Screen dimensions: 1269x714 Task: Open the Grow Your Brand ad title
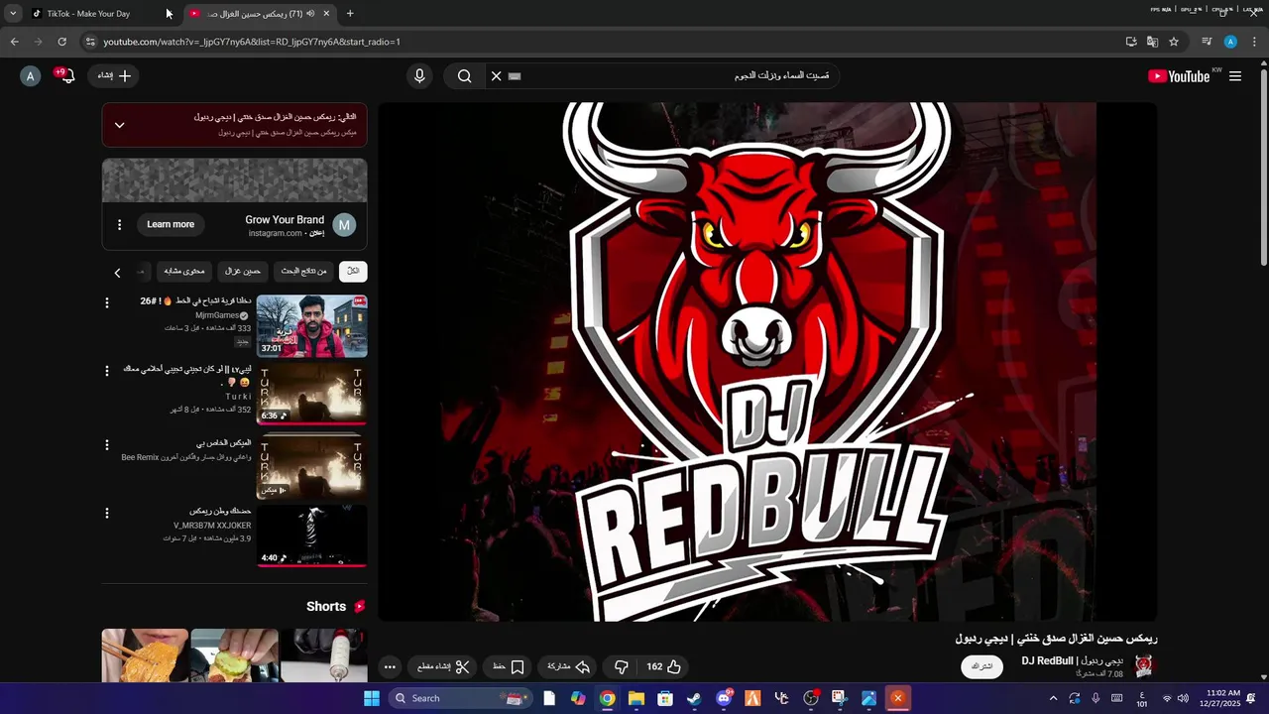(285, 220)
